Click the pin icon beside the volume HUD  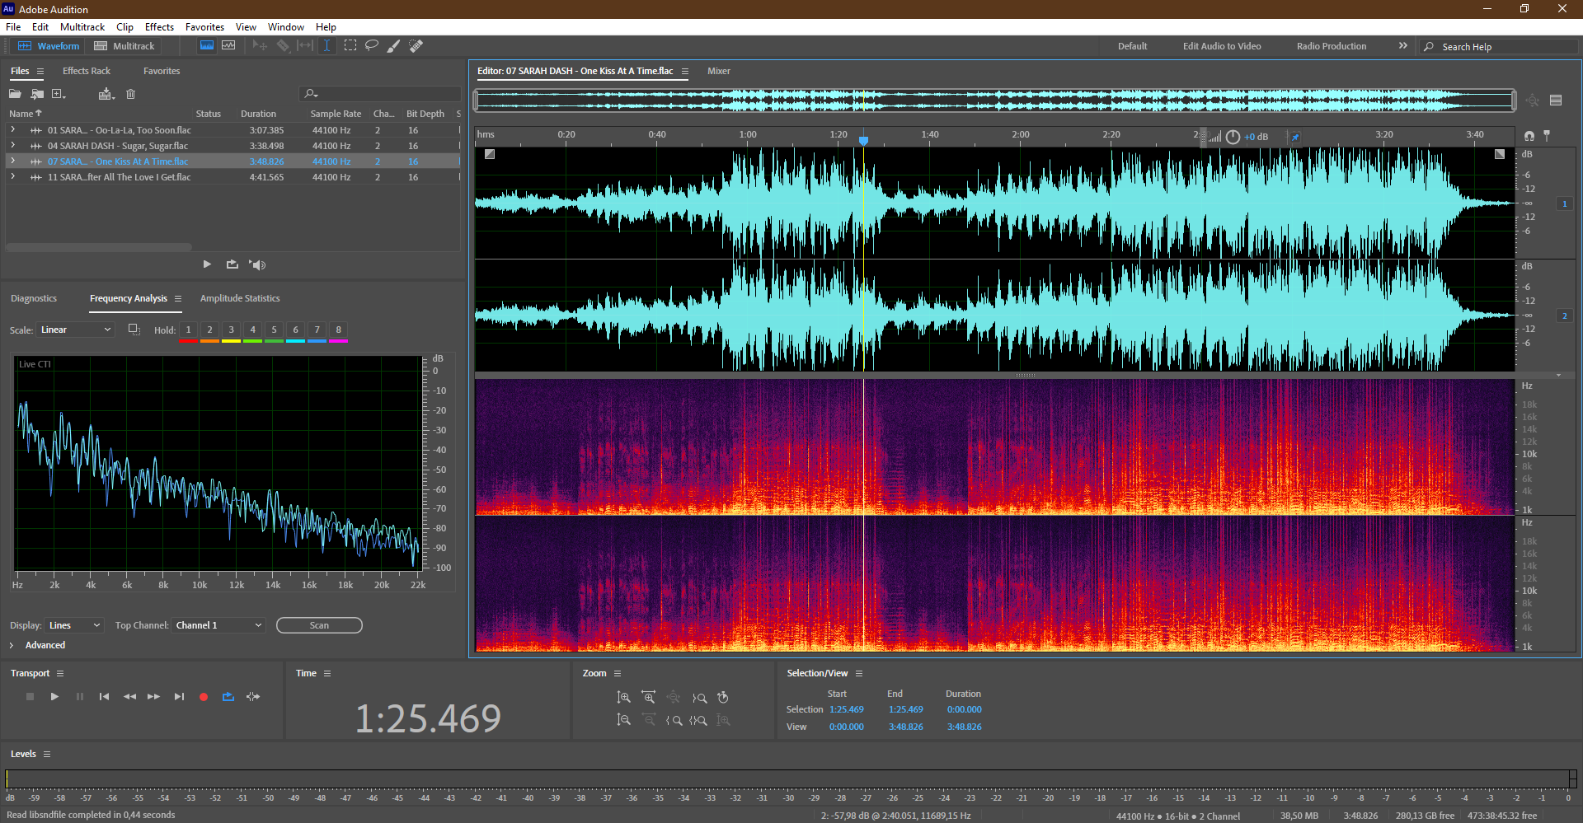[1295, 137]
